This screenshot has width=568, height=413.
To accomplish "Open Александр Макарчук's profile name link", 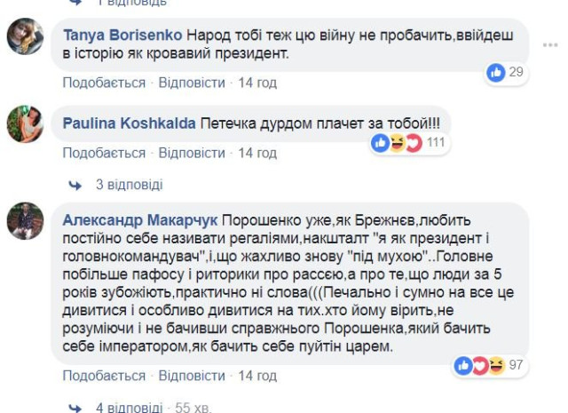I will (x=139, y=220).
